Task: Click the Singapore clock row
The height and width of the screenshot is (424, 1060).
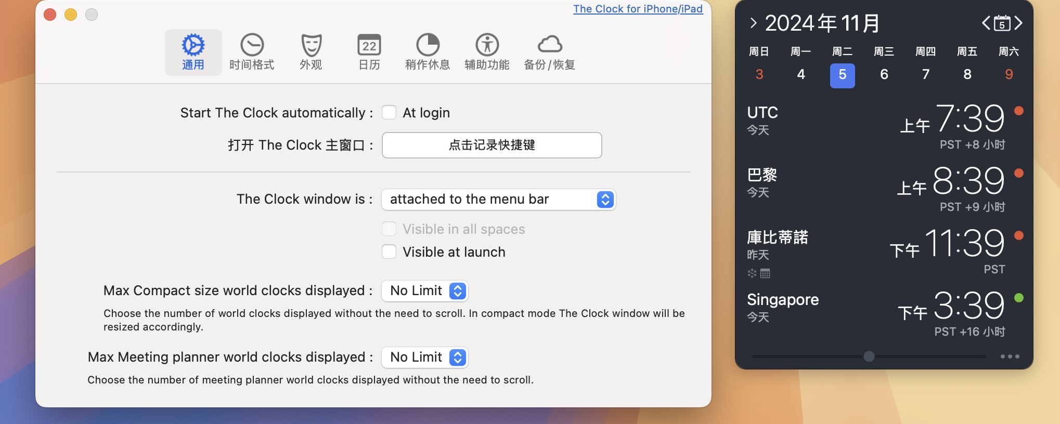Action: point(884,315)
